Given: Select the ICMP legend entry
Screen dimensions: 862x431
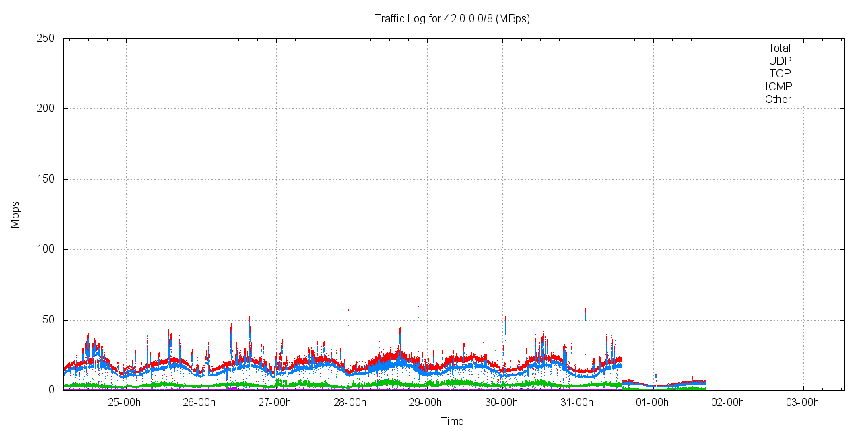Looking at the screenshot, I should point(778,87).
